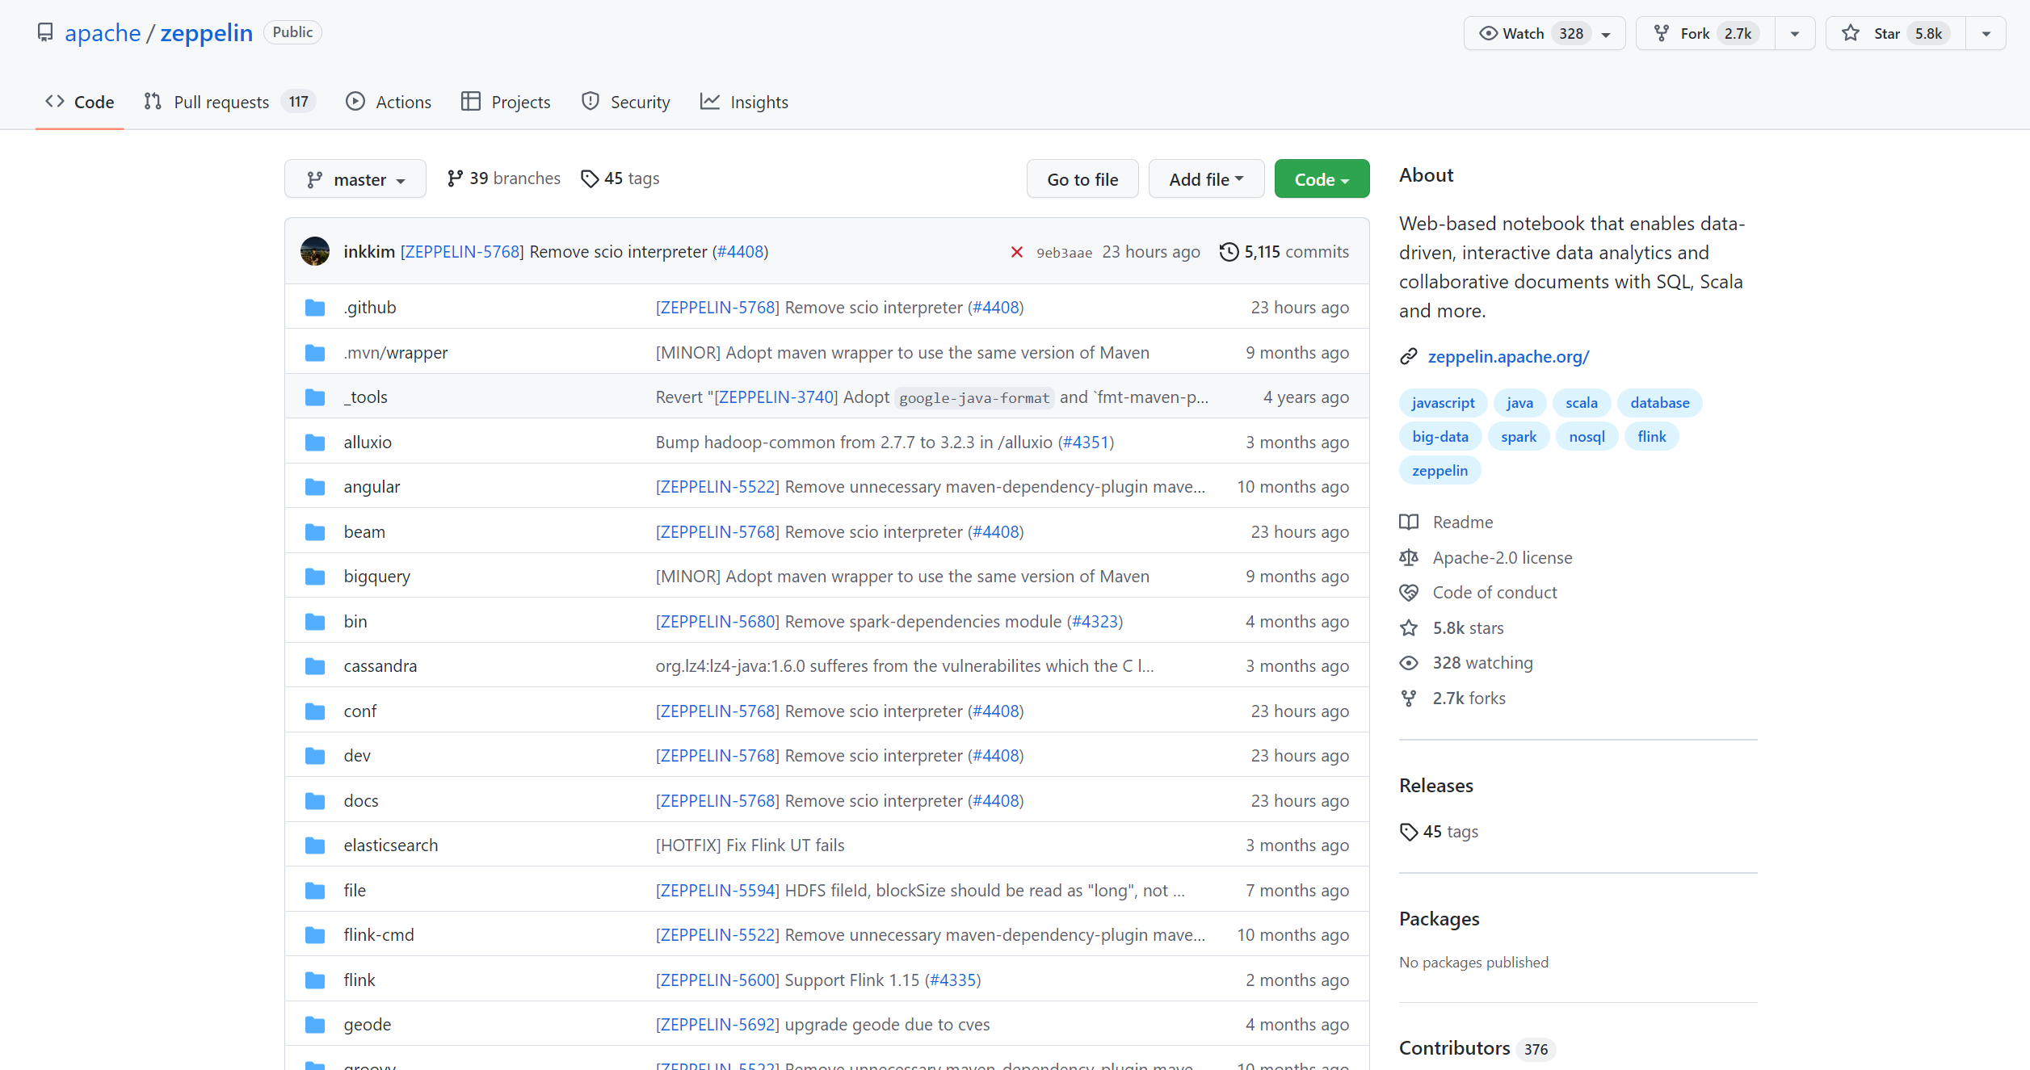Image resolution: width=2030 pixels, height=1070 pixels.
Task: Open the master branch selector
Action: pyautogui.click(x=355, y=179)
